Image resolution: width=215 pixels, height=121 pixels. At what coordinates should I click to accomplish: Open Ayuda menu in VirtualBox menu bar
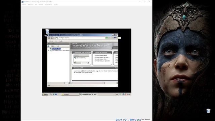[56, 5]
